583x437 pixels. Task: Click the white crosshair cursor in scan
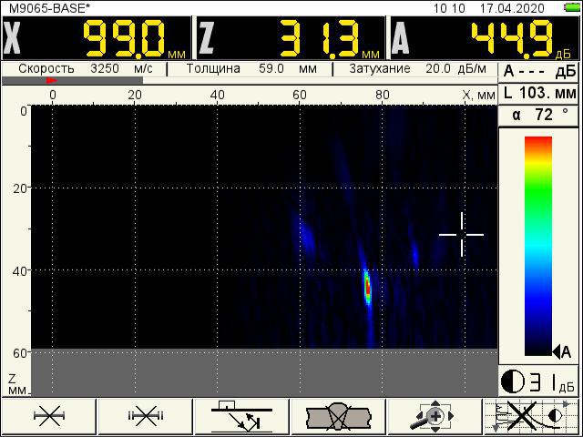tap(462, 235)
